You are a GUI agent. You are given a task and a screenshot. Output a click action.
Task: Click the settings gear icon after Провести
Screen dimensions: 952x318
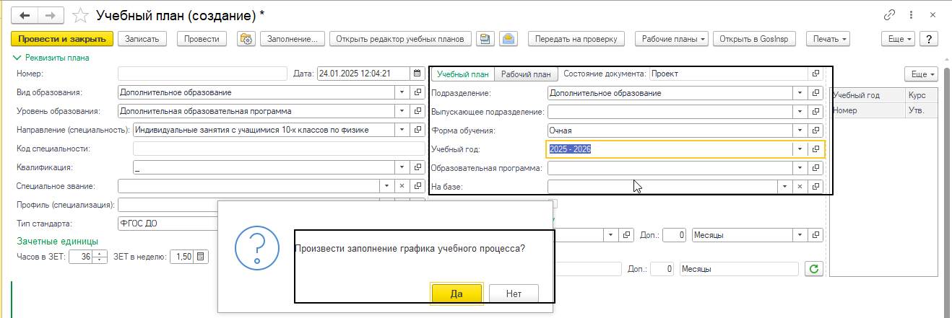coord(246,39)
